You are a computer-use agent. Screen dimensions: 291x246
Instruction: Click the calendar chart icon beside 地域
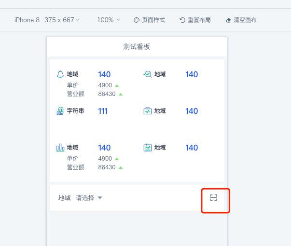tap(148, 148)
